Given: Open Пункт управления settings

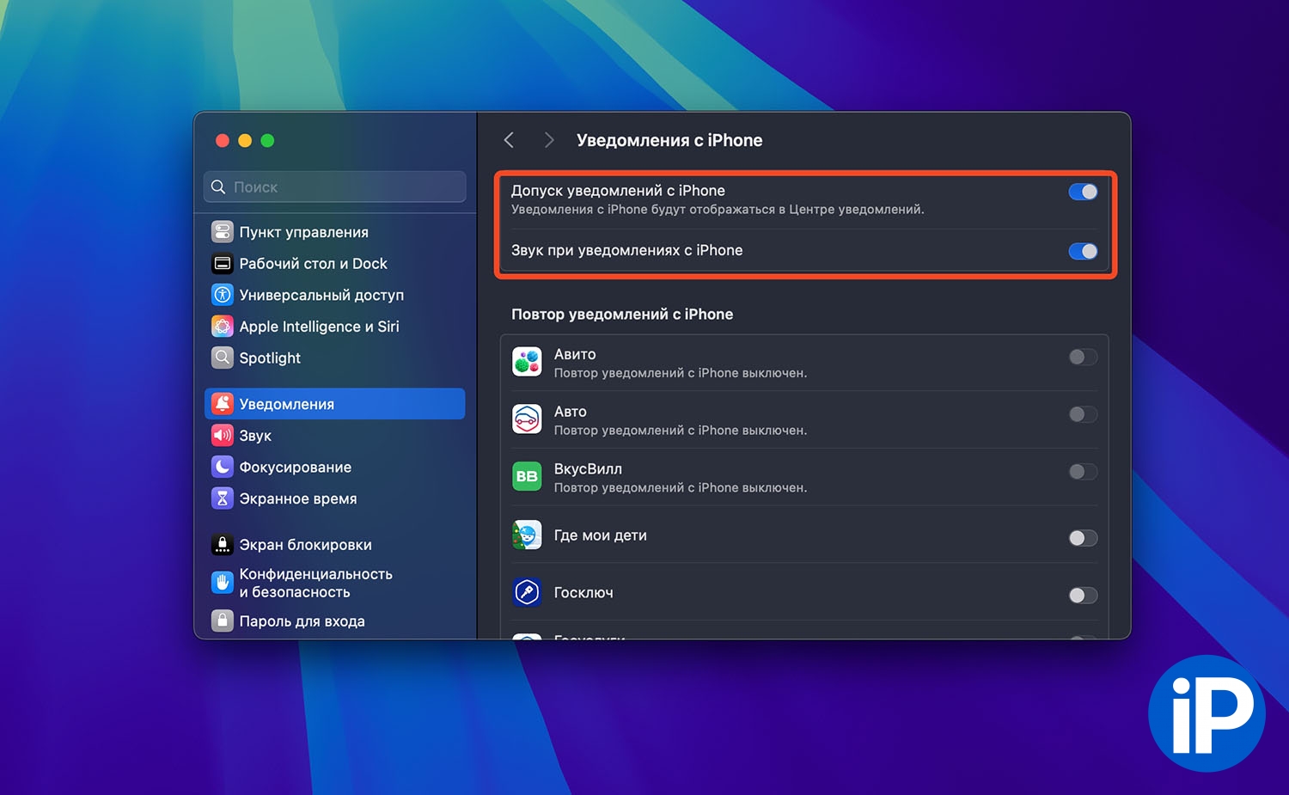Looking at the screenshot, I should click(x=335, y=232).
